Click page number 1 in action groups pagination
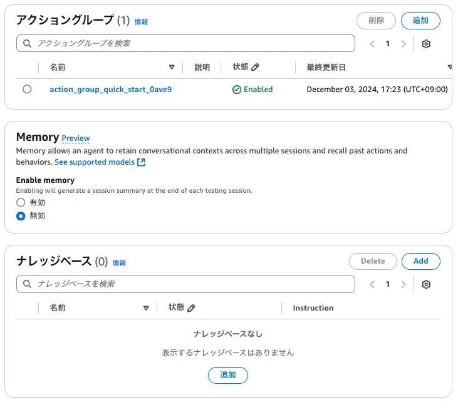 388,44
